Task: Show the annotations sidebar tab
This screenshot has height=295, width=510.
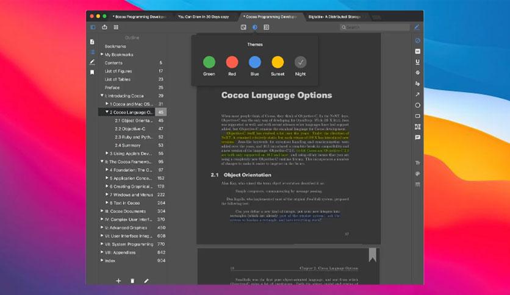Action: [92, 62]
